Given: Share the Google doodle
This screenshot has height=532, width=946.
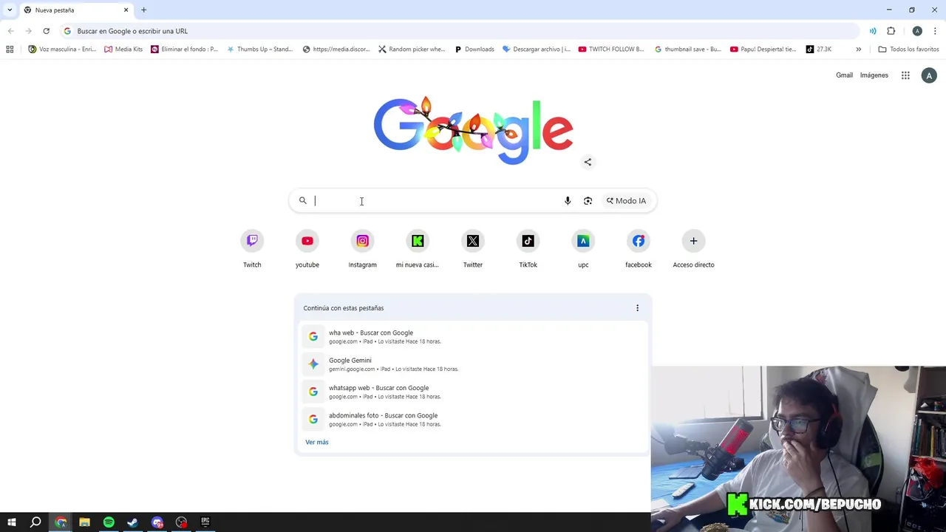Looking at the screenshot, I should coord(588,162).
